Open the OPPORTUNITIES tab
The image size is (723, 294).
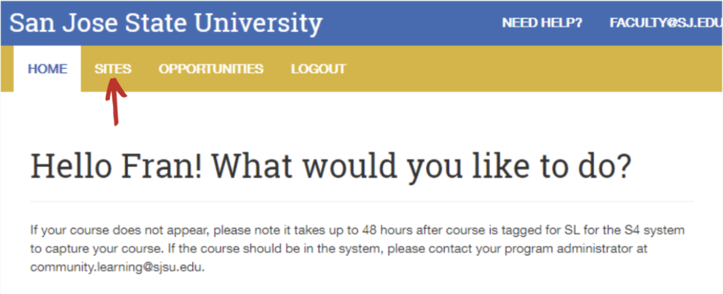tap(211, 69)
